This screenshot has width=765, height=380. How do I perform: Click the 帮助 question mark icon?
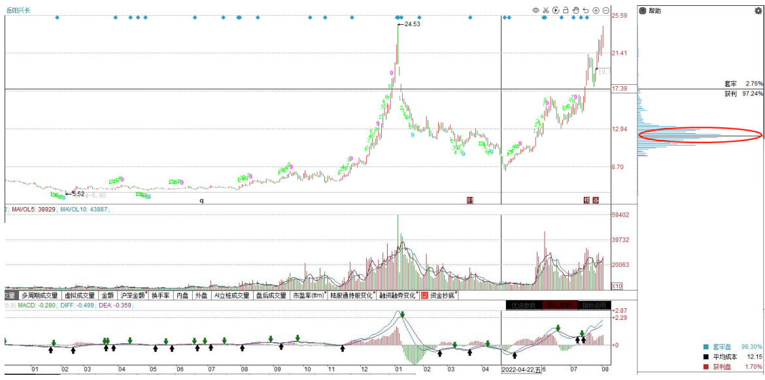pos(643,10)
